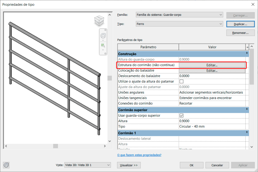Click the Duplicar button
This screenshot has width=258, height=172.
tap(240, 24)
